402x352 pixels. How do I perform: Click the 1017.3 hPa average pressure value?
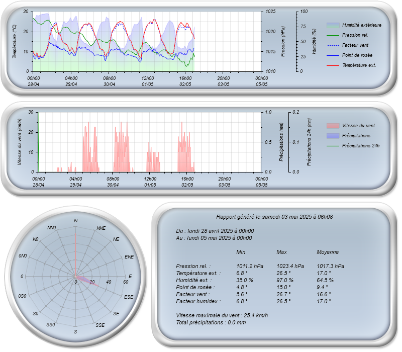point(330,266)
